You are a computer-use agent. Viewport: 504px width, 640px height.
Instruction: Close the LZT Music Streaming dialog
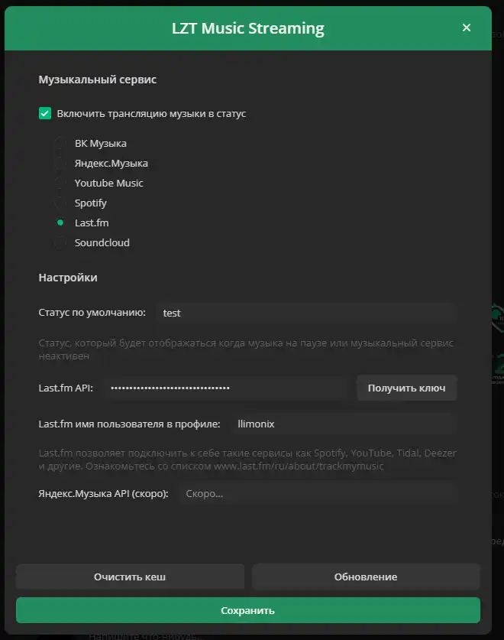click(x=467, y=28)
